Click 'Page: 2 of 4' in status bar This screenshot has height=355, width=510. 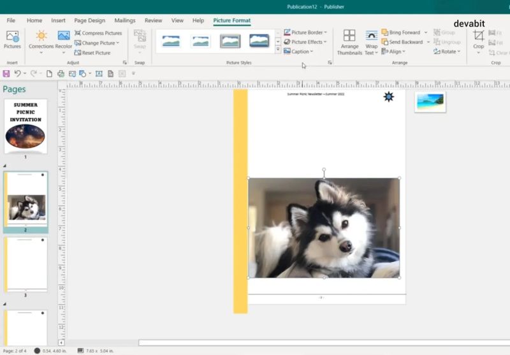pyautogui.click(x=15, y=351)
